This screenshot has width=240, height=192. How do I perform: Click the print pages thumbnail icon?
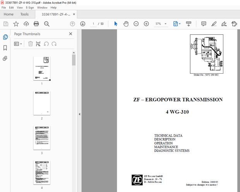(38, 44)
